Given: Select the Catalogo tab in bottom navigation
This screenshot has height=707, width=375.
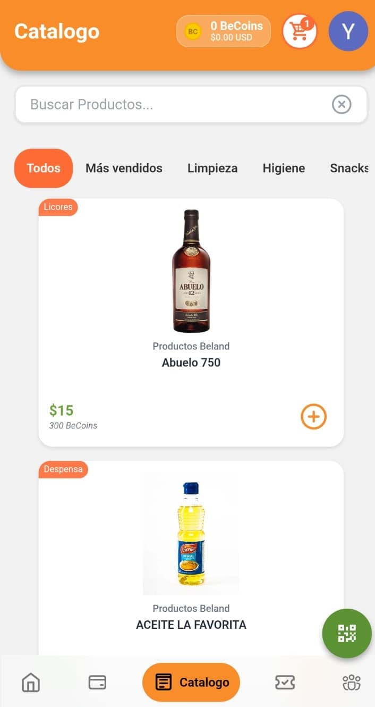Looking at the screenshot, I should pos(191,682).
